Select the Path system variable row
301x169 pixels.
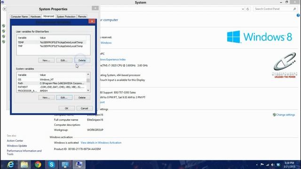click(x=52, y=84)
